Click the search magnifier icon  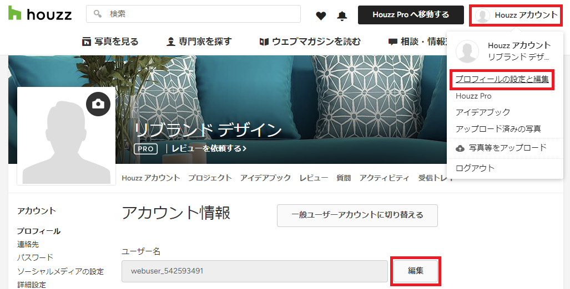point(98,14)
